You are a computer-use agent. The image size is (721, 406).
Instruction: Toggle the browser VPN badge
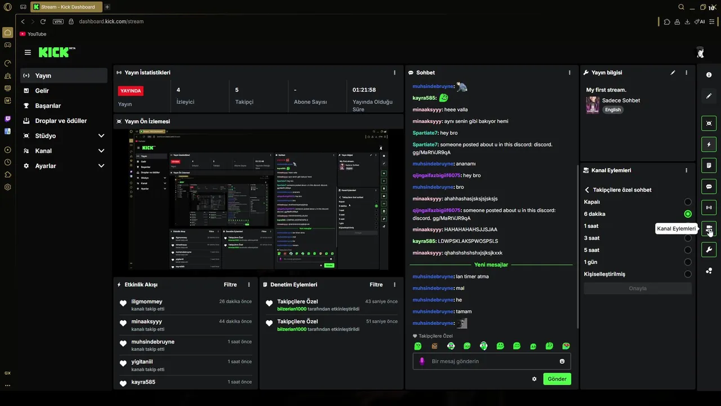[x=58, y=21]
